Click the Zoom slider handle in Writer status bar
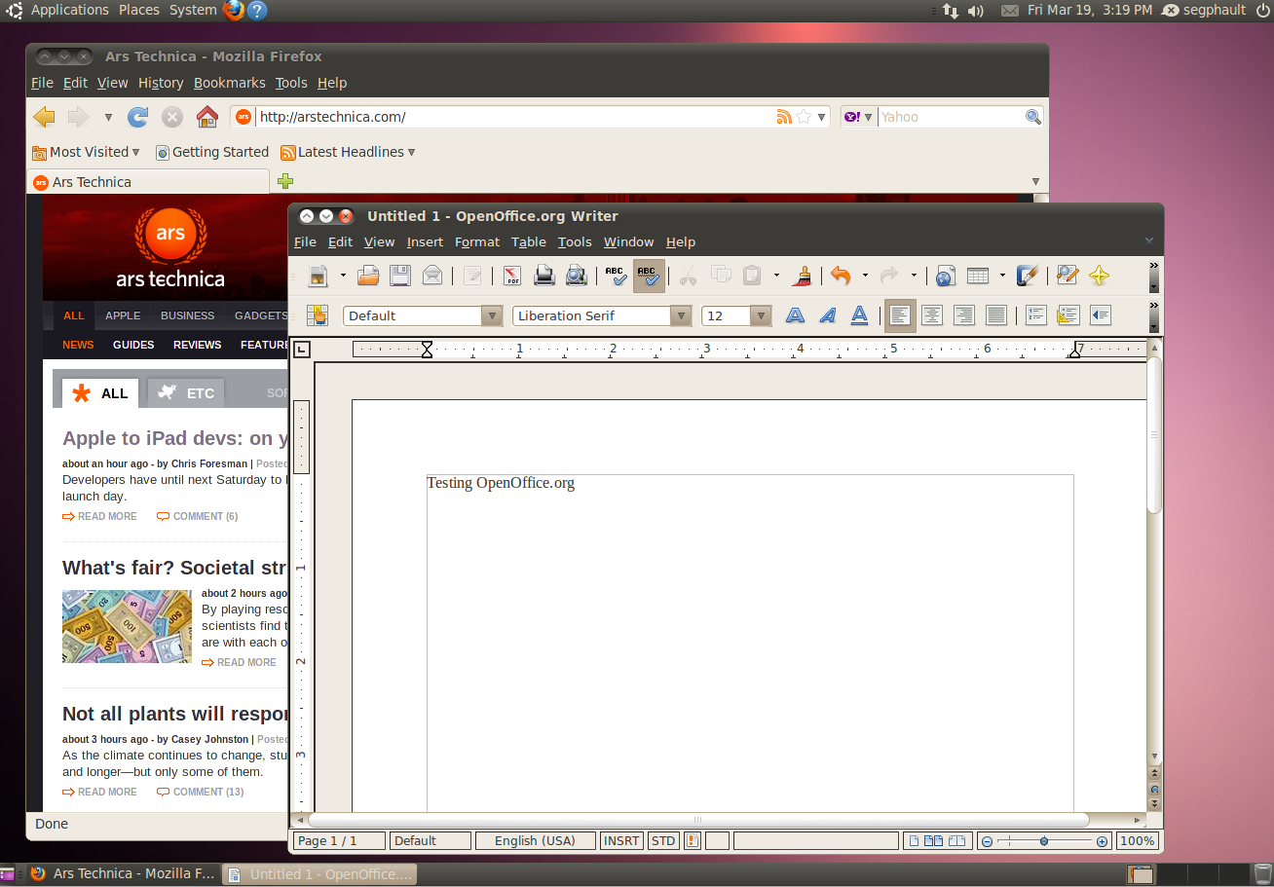1274x887 pixels. coord(1044,841)
